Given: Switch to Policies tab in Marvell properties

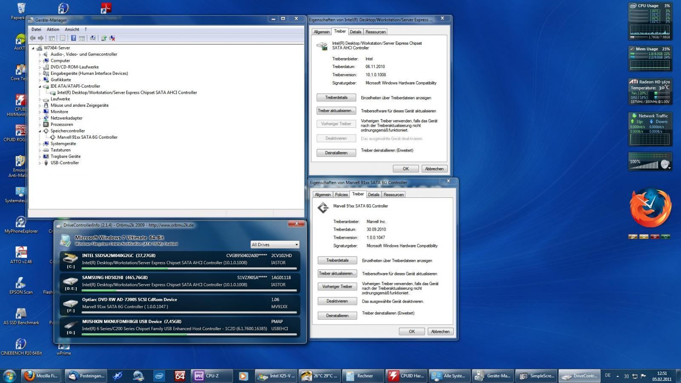Looking at the screenshot, I should [341, 194].
